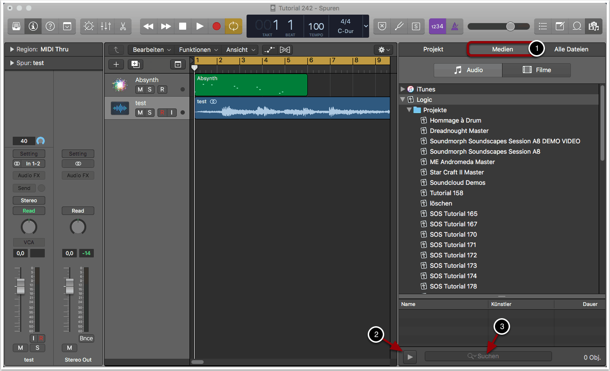Mute the Absynth track

point(140,90)
